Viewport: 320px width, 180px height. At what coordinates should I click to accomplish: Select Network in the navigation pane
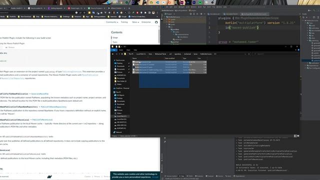(119, 132)
